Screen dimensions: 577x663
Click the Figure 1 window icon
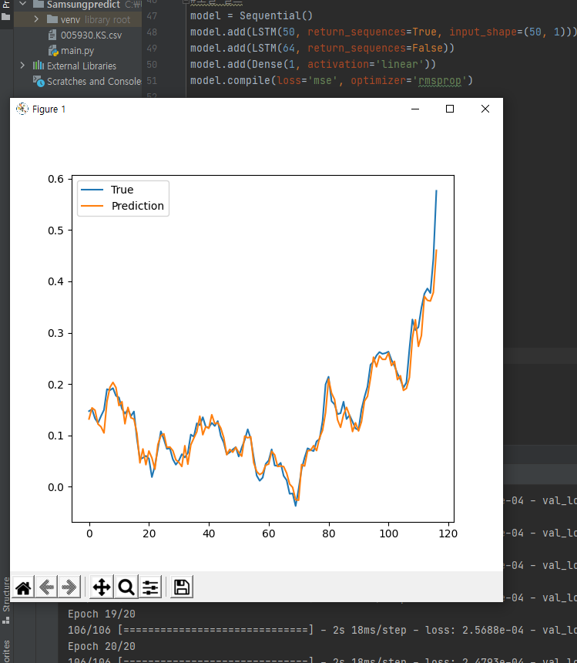22,109
